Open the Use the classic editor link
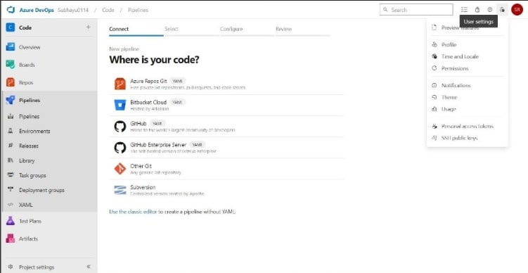 click(x=133, y=212)
